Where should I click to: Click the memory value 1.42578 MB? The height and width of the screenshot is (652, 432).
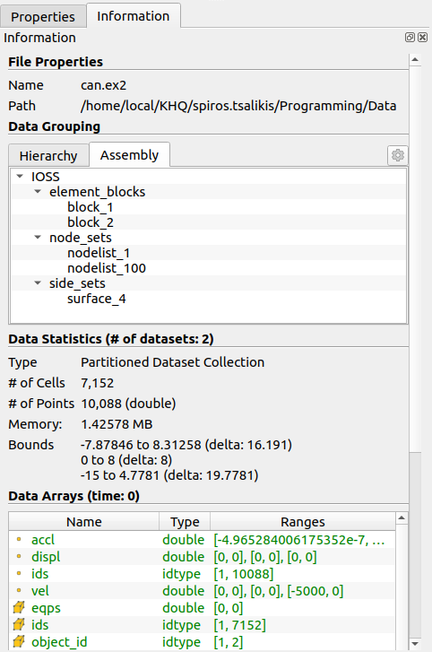tap(117, 424)
